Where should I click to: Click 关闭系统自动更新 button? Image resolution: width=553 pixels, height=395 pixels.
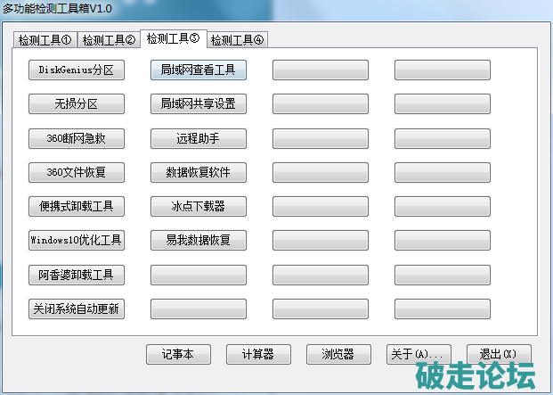(x=77, y=309)
